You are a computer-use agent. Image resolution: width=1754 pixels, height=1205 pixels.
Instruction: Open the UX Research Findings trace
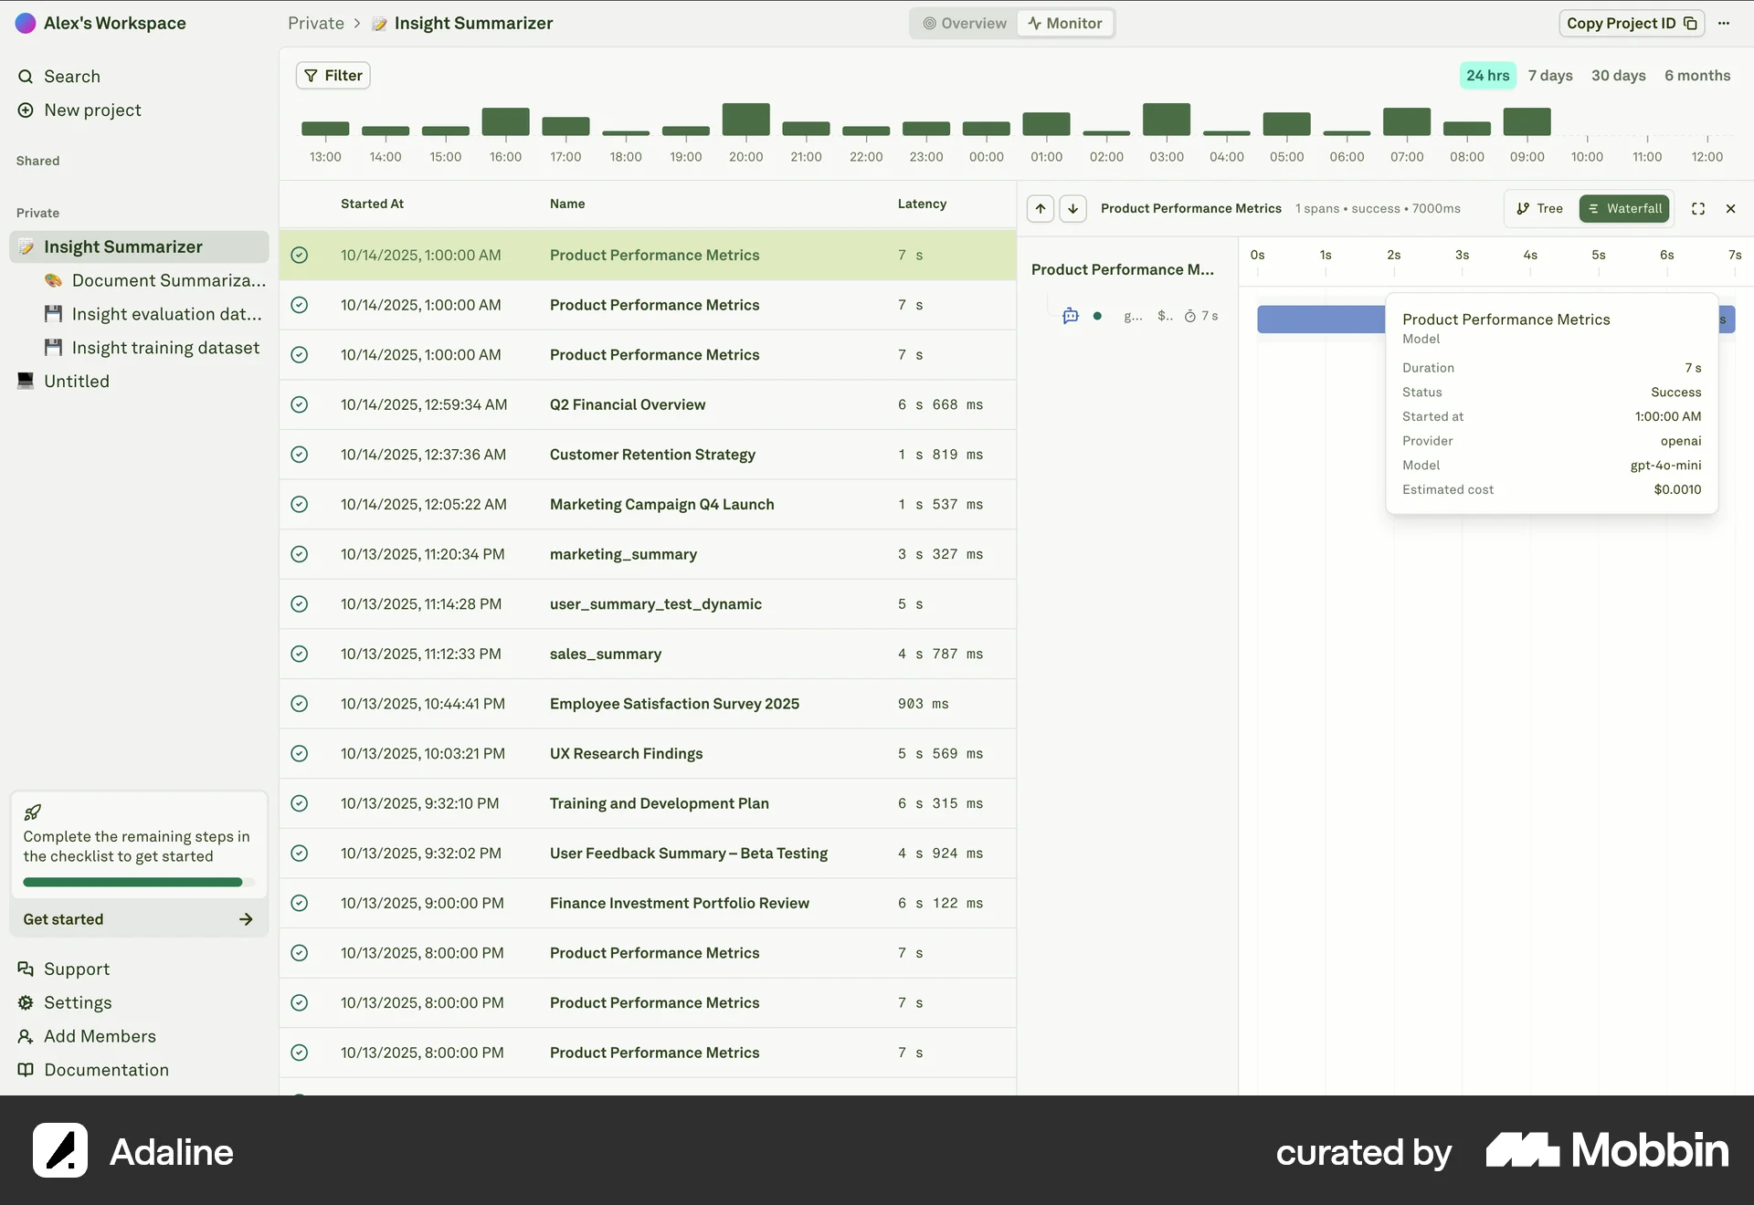[x=648, y=753]
